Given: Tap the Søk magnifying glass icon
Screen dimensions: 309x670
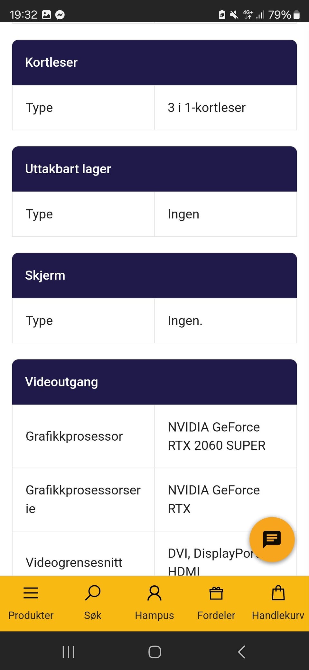Looking at the screenshot, I should pyautogui.click(x=93, y=593).
